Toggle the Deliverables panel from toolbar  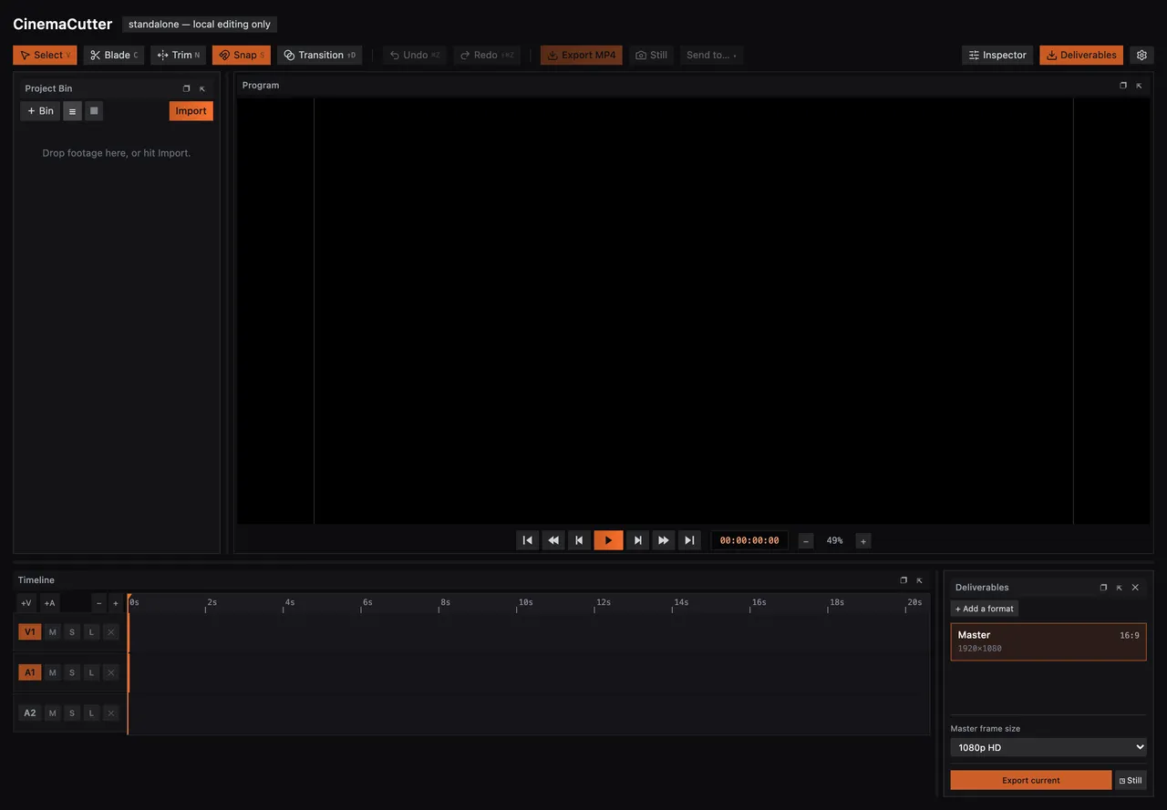point(1081,55)
